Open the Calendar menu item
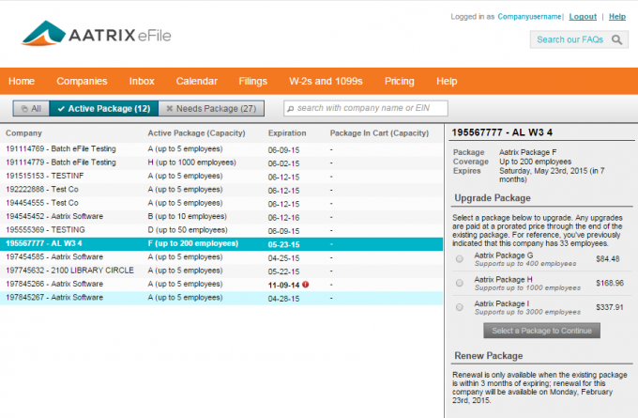This screenshot has width=638, height=418. (x=196, y=81)
